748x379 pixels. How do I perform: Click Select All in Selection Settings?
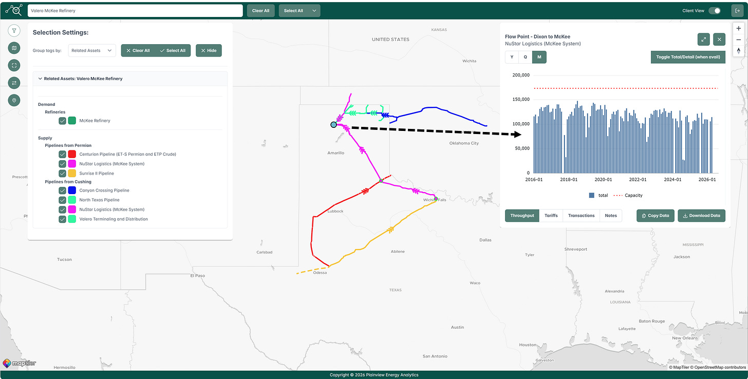coord(173,50)
